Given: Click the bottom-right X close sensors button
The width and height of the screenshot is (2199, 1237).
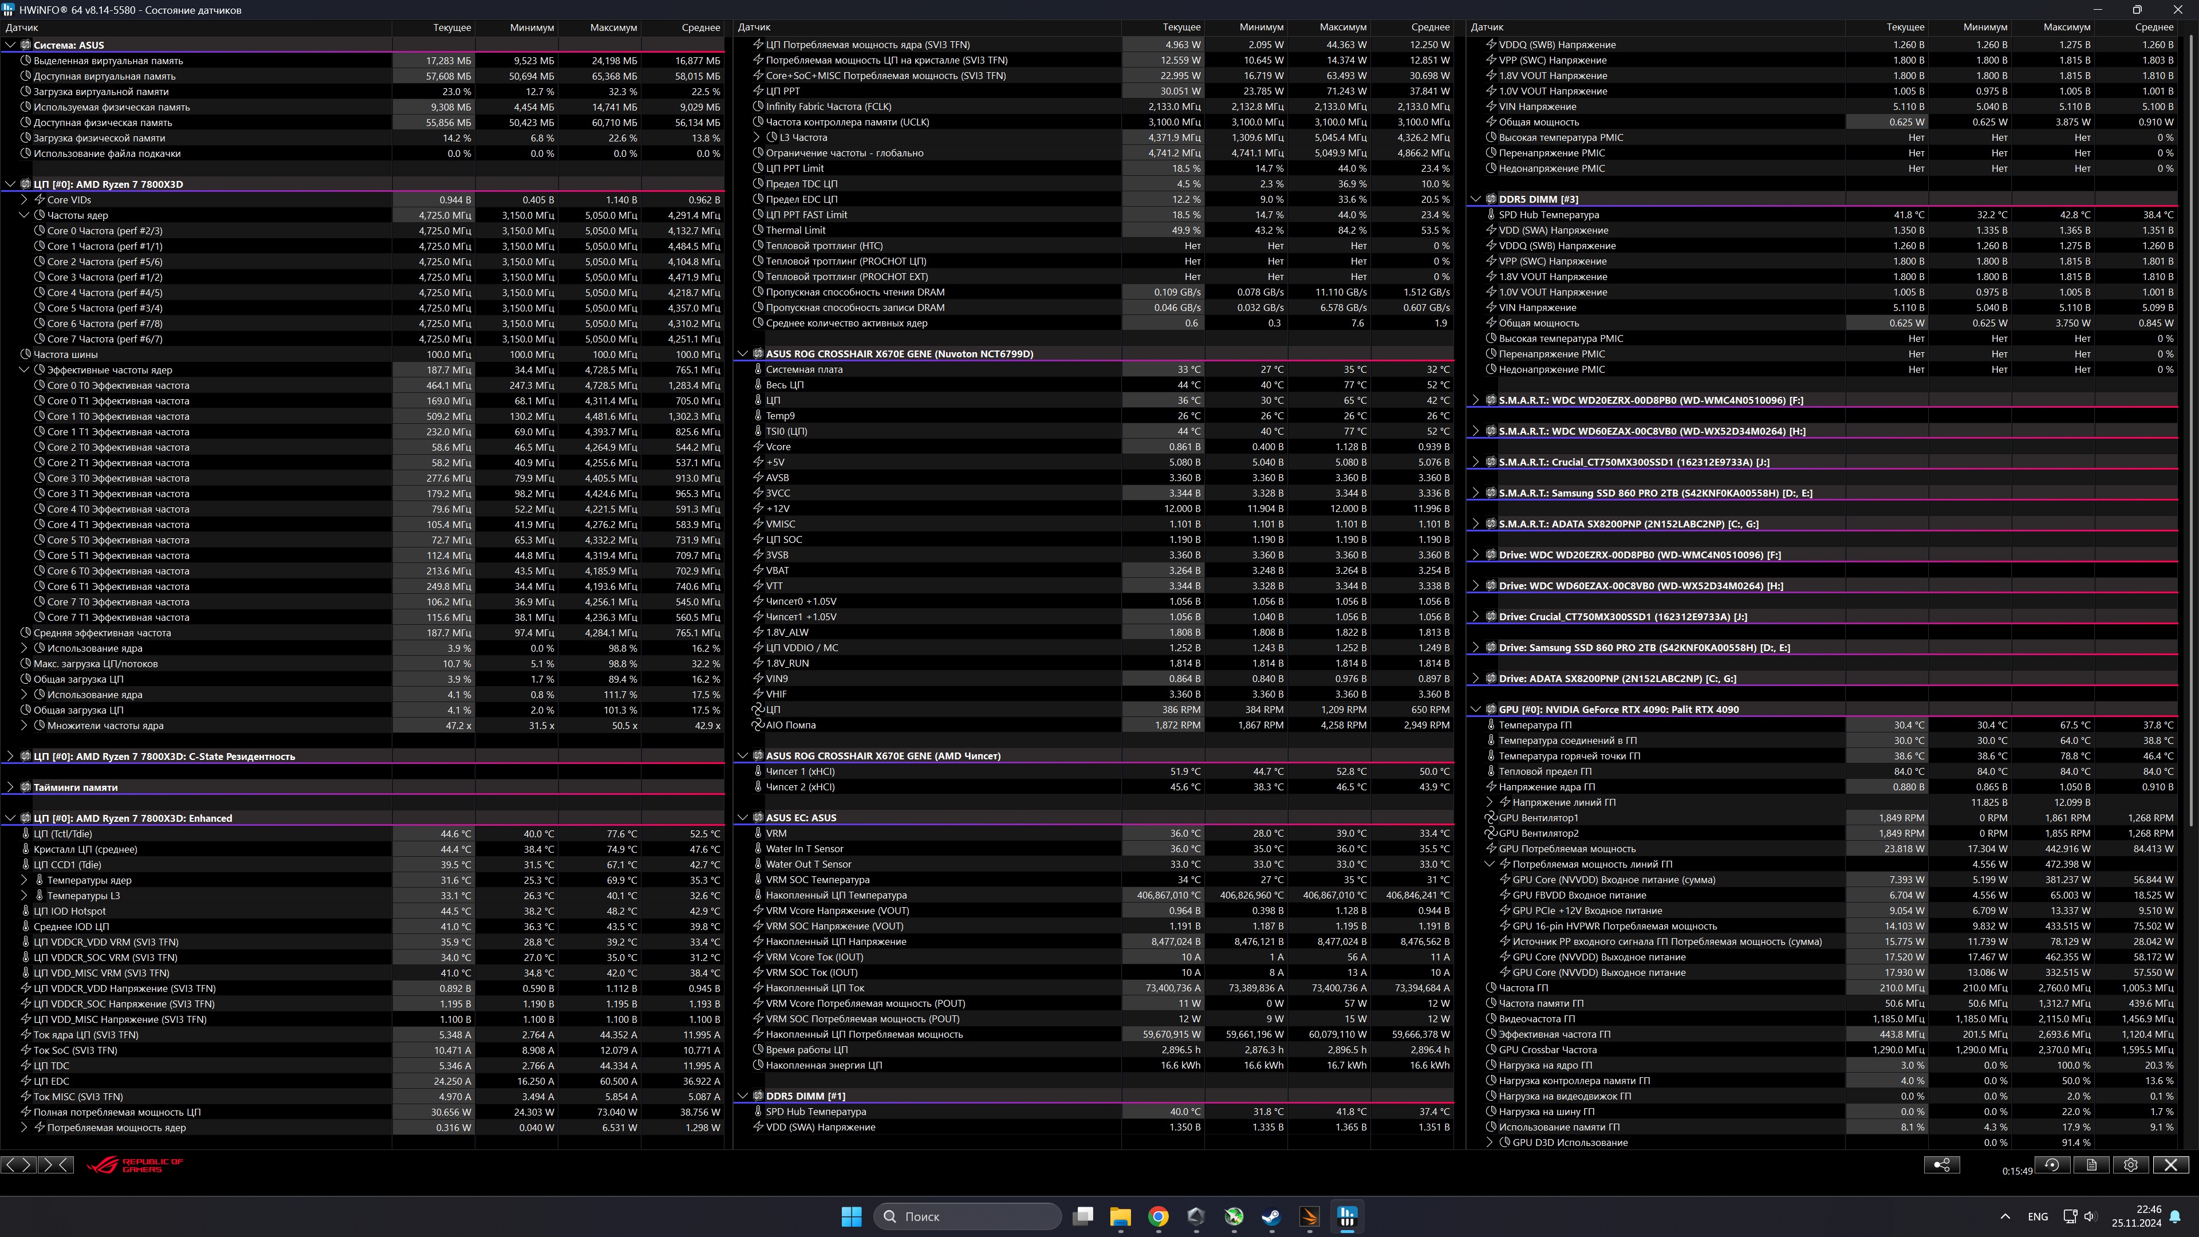Looking at the screenshot, I should coord(2171,1164).
